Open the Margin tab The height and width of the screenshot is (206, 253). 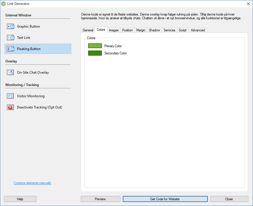click(x=141, y=30)
